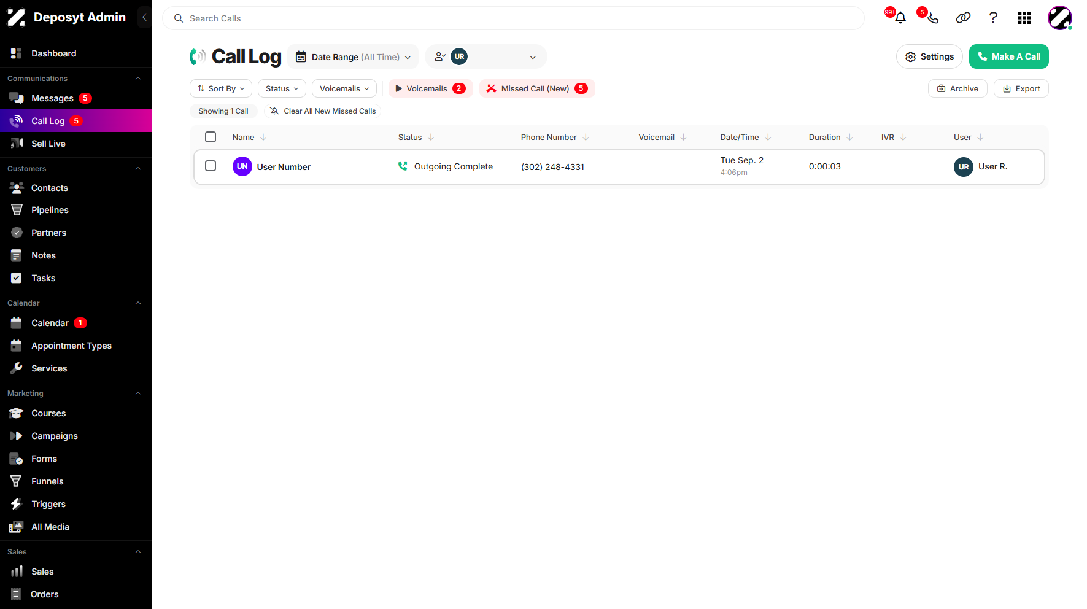Screen dimensions: 1087x609
Task: Open user profile avatar menu
Action: click(x=1059, y=18)
